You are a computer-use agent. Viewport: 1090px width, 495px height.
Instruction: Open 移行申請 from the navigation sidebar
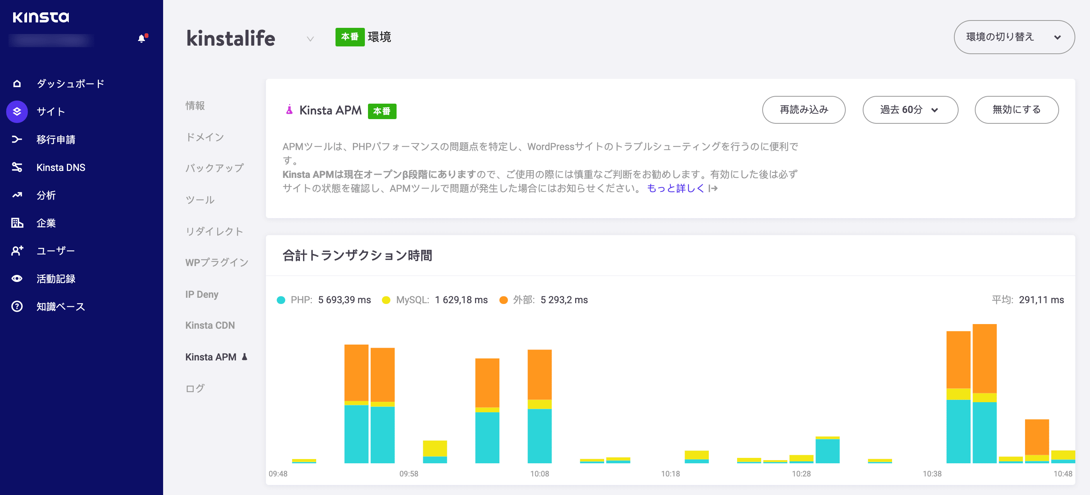(x=56, y=139)
